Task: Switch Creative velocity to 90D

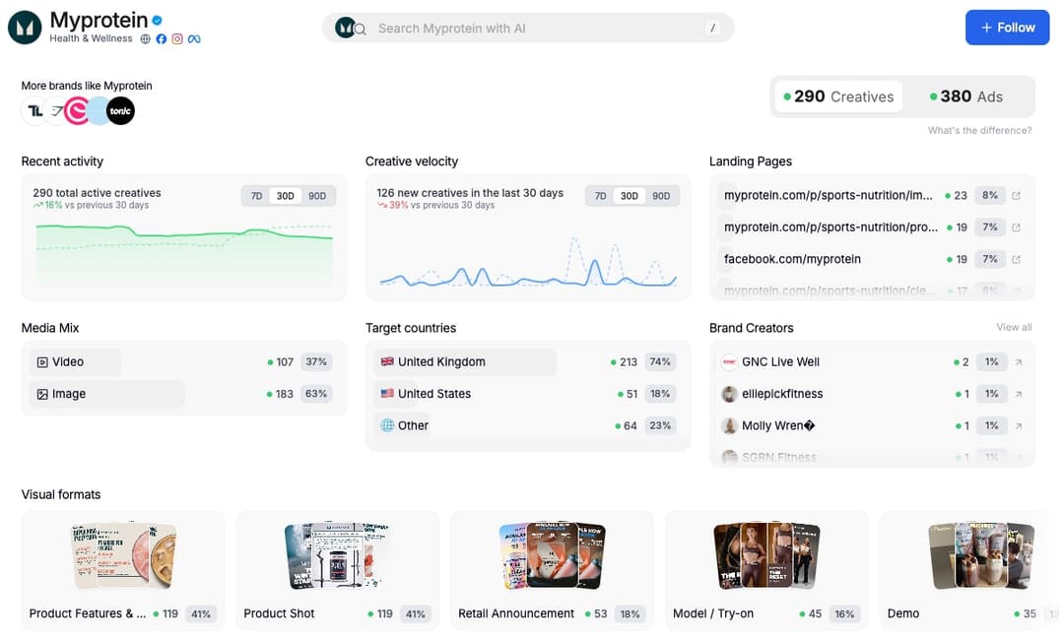Action: click(x=661, y=196)
